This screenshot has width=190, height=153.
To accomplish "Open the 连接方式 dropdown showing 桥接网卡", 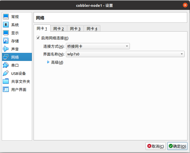I will (x=98, y=46).
